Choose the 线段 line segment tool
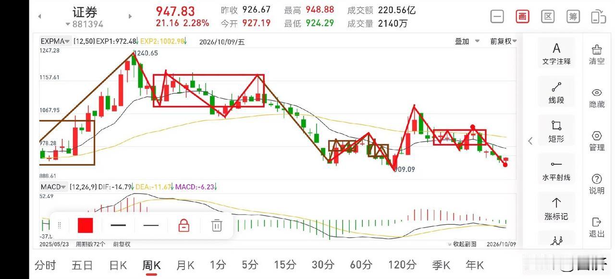 tap(556, 93)
